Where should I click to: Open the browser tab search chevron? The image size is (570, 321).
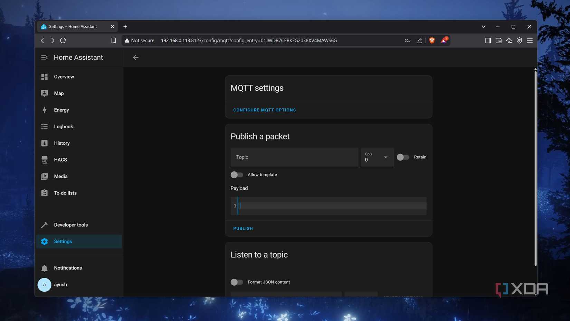pyautogui.click(x=484, y=27)
